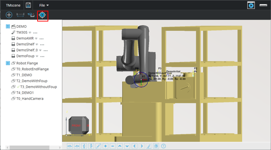271x150 pixels.
Task: Click the zoom out minus view button
Action: 113,146
